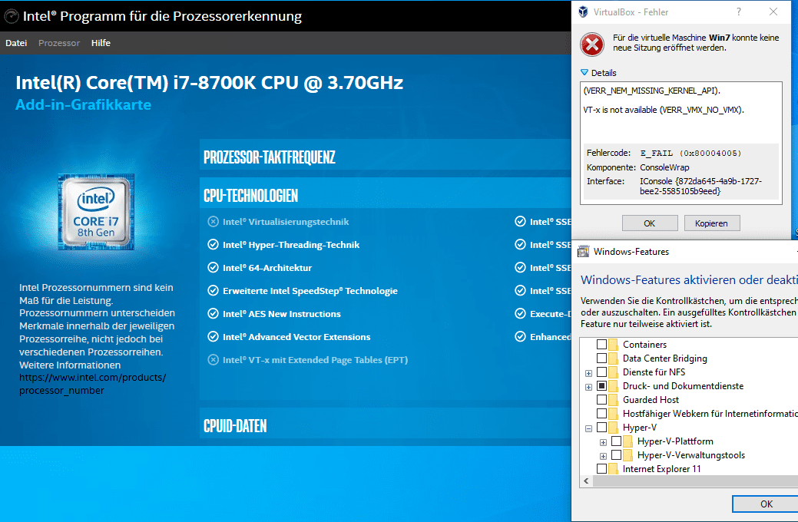This screenshot has height=522, width=798.
Task: Click the check icon beside Execute-D entry
Action: tap(520, 313)
